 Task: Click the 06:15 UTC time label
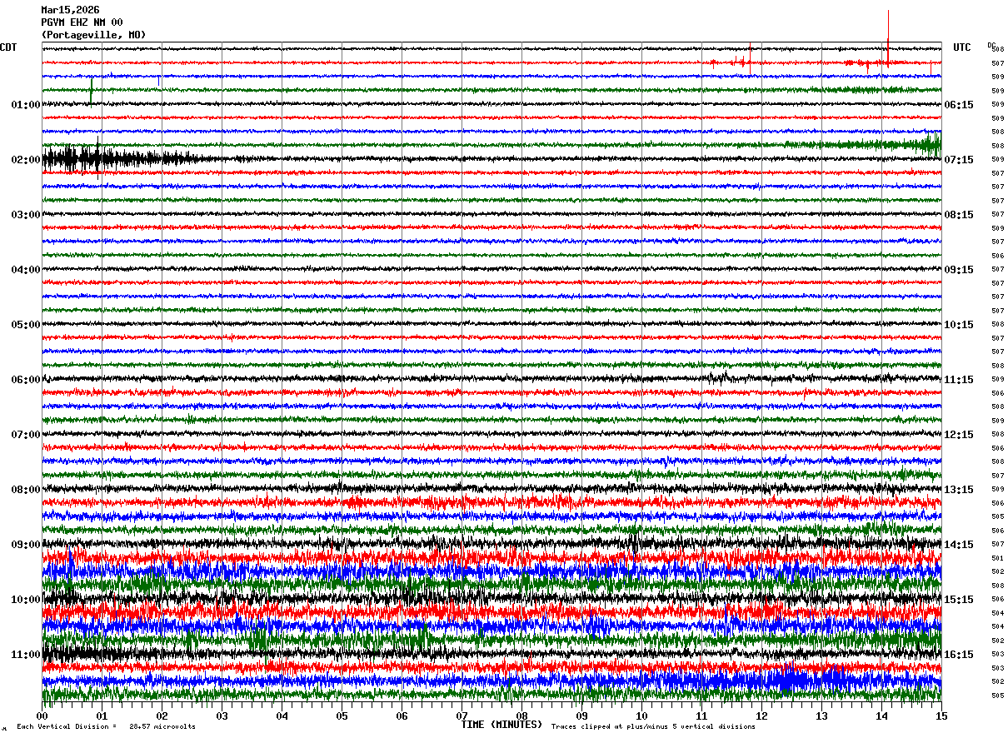(x=959, y=105)
